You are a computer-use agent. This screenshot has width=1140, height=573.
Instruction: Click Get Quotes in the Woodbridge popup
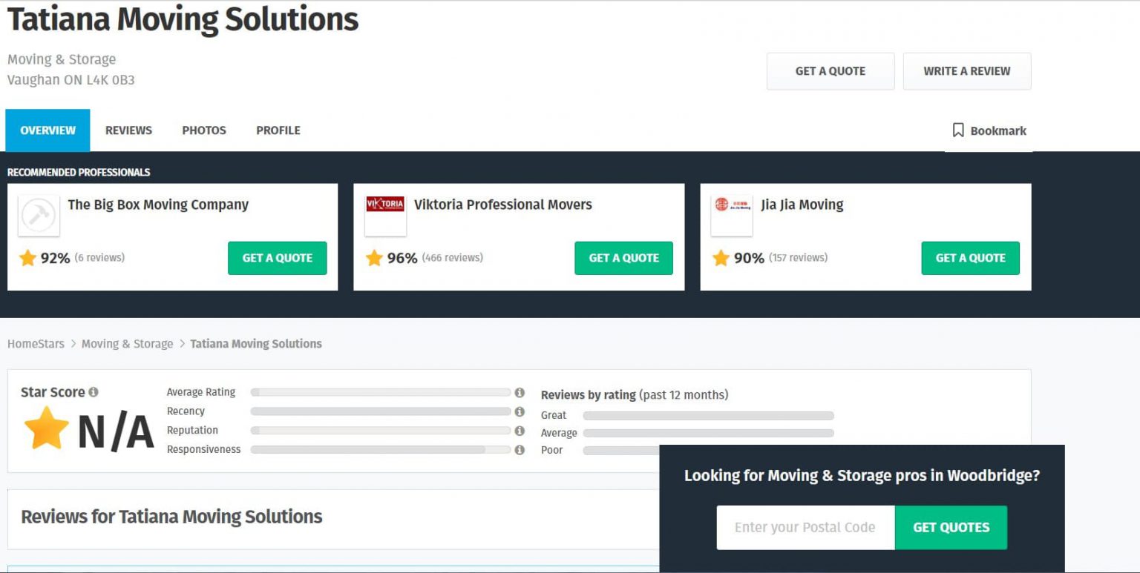(x=951, y=528)
